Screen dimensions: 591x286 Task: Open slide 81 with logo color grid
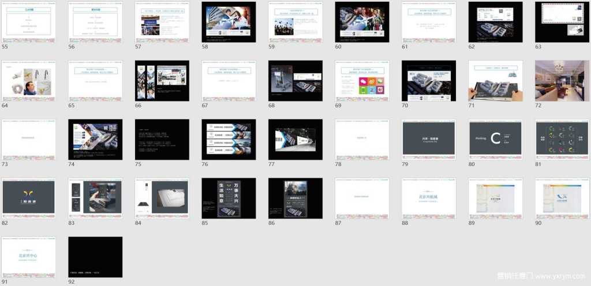pos(562,140)
